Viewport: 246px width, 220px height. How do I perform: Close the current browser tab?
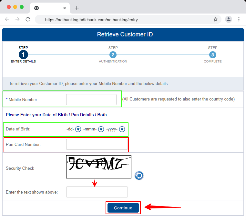coord(65,8)
